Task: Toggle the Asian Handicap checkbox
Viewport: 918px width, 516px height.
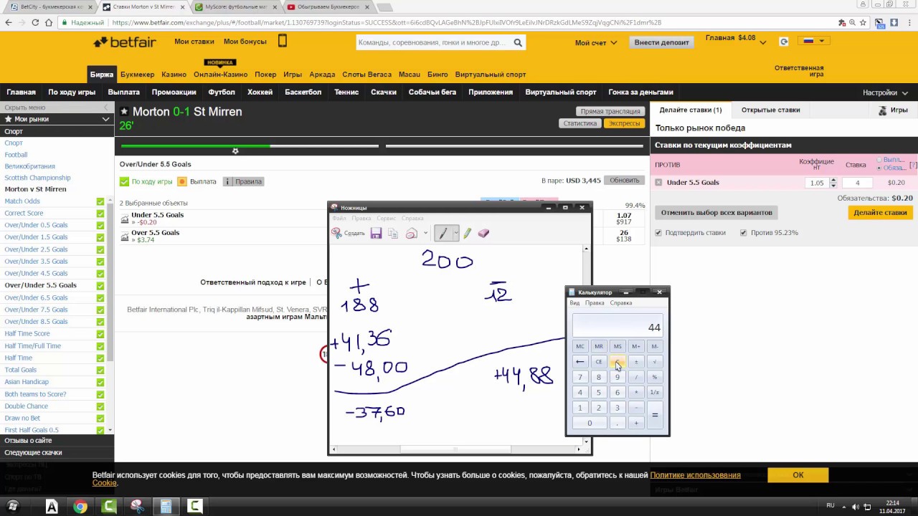Action: 100,382
